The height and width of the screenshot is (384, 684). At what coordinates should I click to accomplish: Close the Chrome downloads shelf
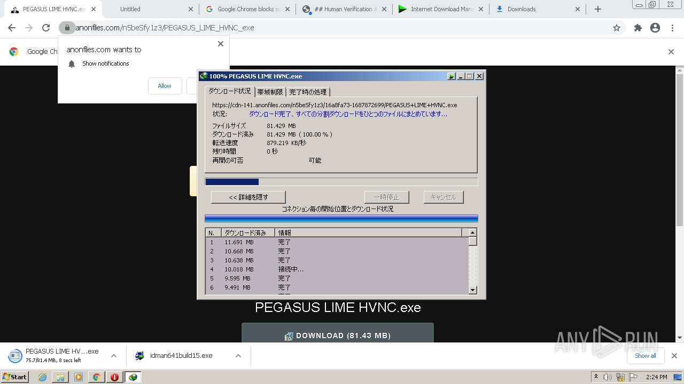(x=674, y=356)
